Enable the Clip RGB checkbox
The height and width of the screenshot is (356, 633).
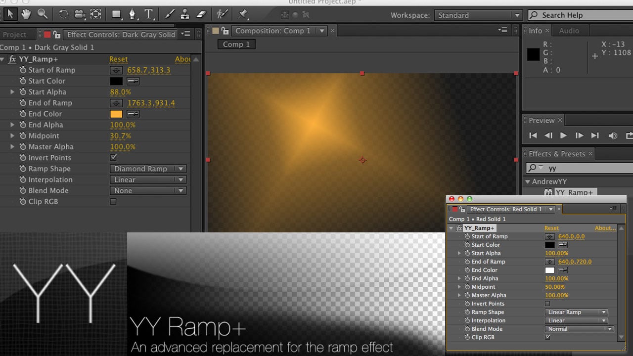(113, 201)
